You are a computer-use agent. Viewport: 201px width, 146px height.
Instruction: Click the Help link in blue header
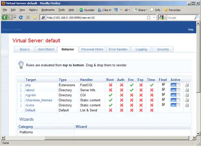tap(191, 30)
